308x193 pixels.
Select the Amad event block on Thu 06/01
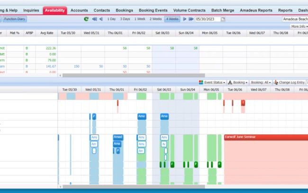click(x=118, y=137)
